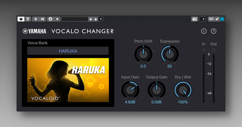Open dropdown next to camera icon
Viewport: 242px width, 127px height.
pyautogui.click(x=203, y=19)
